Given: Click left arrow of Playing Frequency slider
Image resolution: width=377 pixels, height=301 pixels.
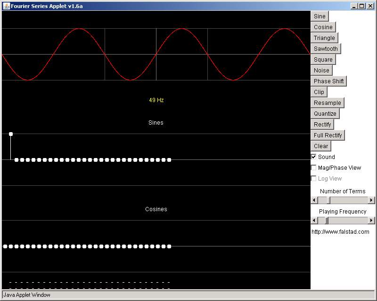Looking at the screenshot, I should click(314, 221).
